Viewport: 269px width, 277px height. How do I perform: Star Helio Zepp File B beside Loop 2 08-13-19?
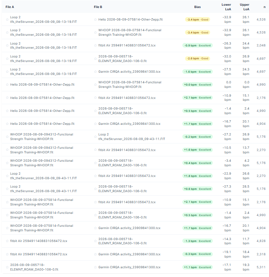pos(95,19)
